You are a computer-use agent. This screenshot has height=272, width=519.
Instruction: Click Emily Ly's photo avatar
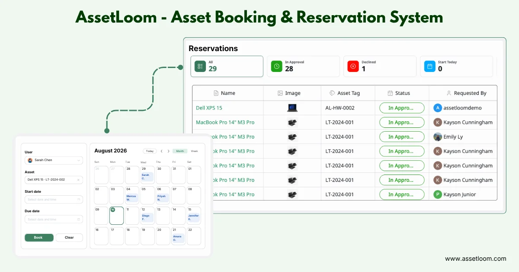[438, 136]
